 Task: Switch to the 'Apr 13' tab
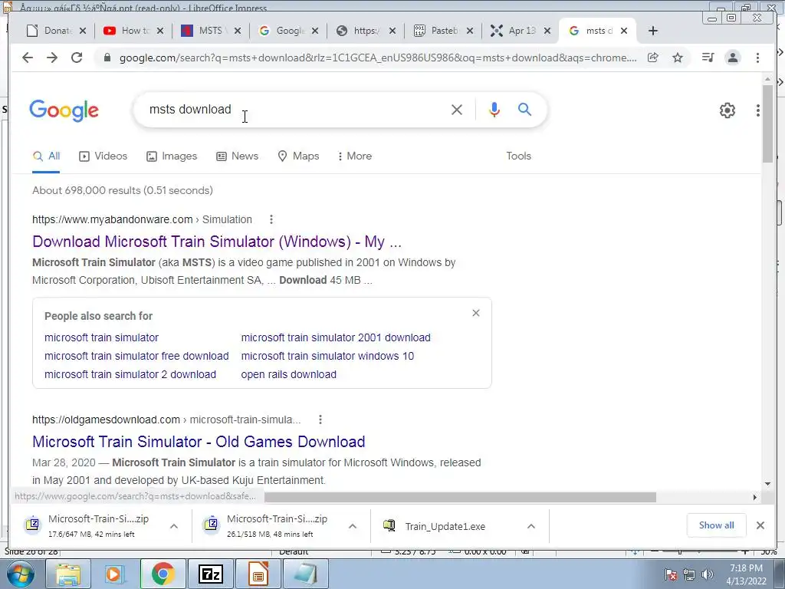[x=520, y=31]
